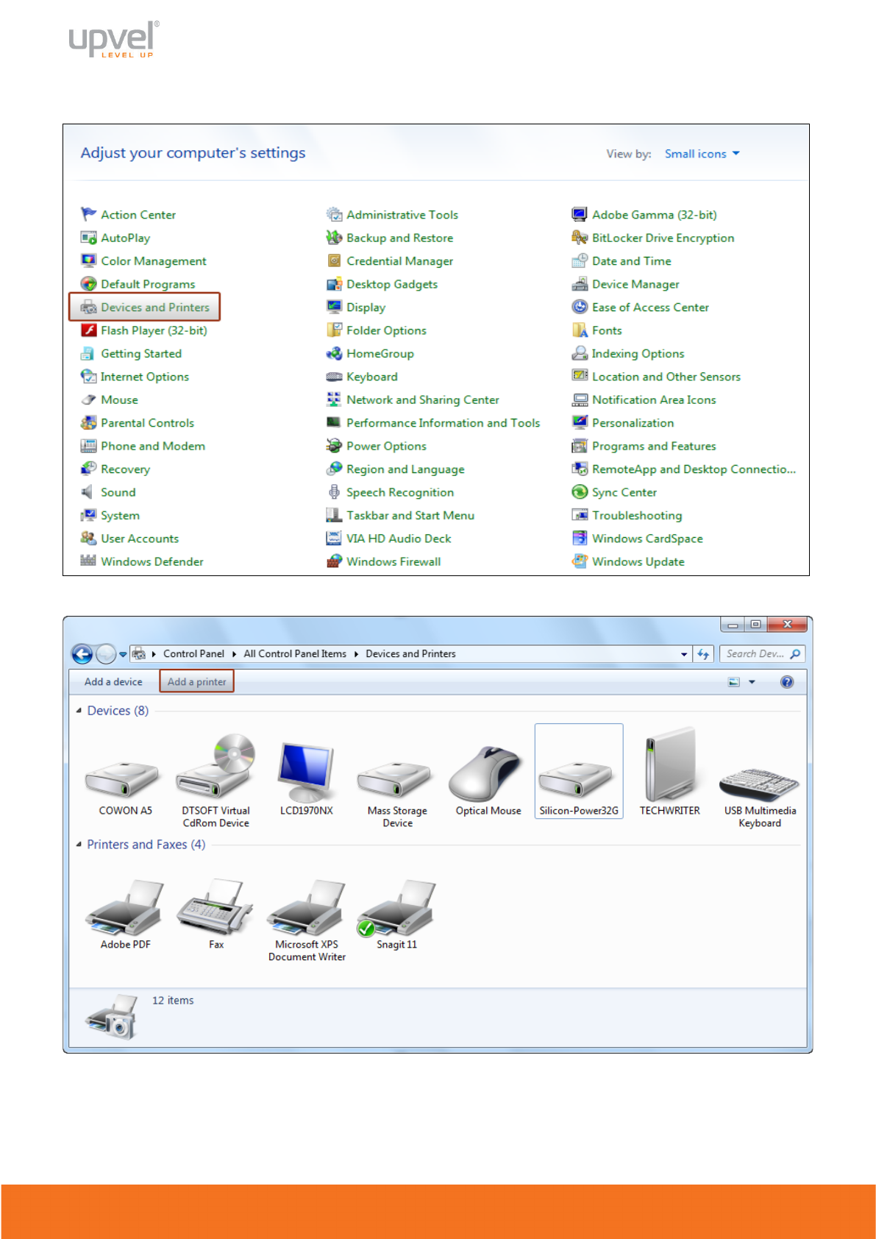This screenshot has width=876, height=1239.
Task: Collapse the Printers and Faxes (4) group
Action: coord(79,845)
